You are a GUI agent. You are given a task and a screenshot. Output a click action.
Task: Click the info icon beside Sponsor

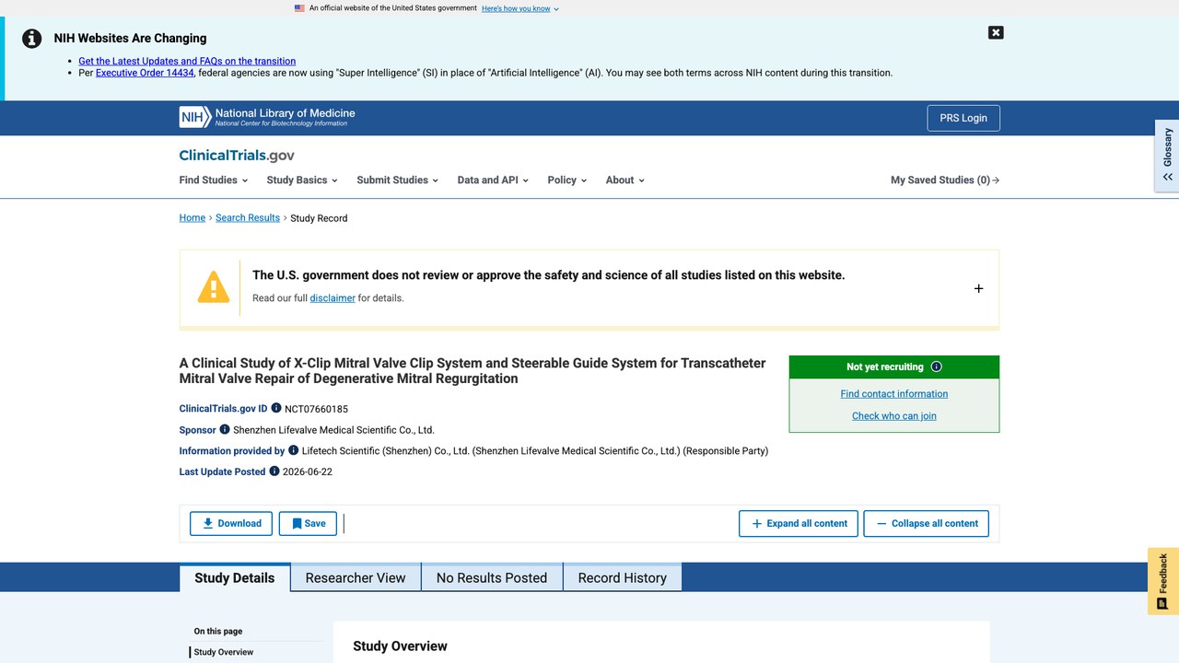click(224, 429)
